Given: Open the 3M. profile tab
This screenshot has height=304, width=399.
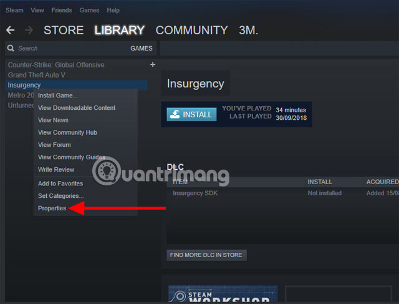Looking at the screenshot, I should coord(249,30).
